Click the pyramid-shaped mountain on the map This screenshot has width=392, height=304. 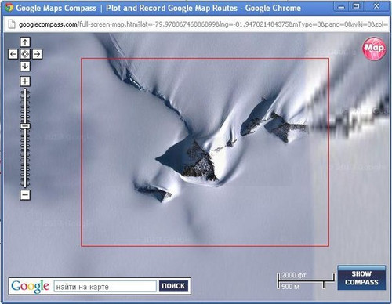pos(192,161)
